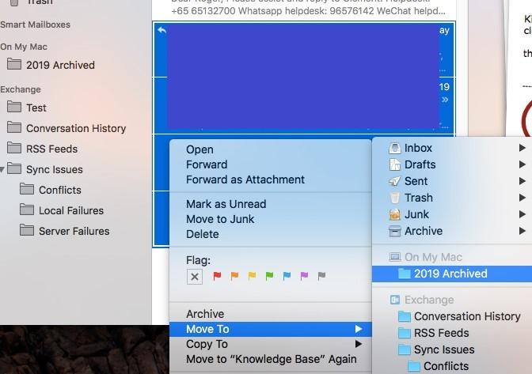Select the purple flag icon
This screenshot has width=532, height=374.
click(x=304, y=276)
